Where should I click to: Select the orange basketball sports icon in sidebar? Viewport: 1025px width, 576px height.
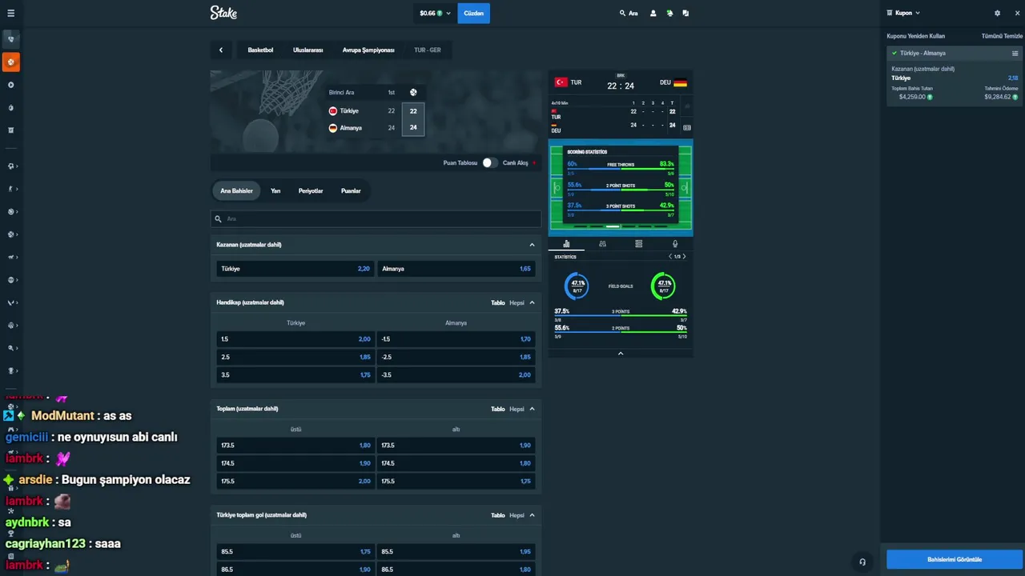click(x=10, y=62)
